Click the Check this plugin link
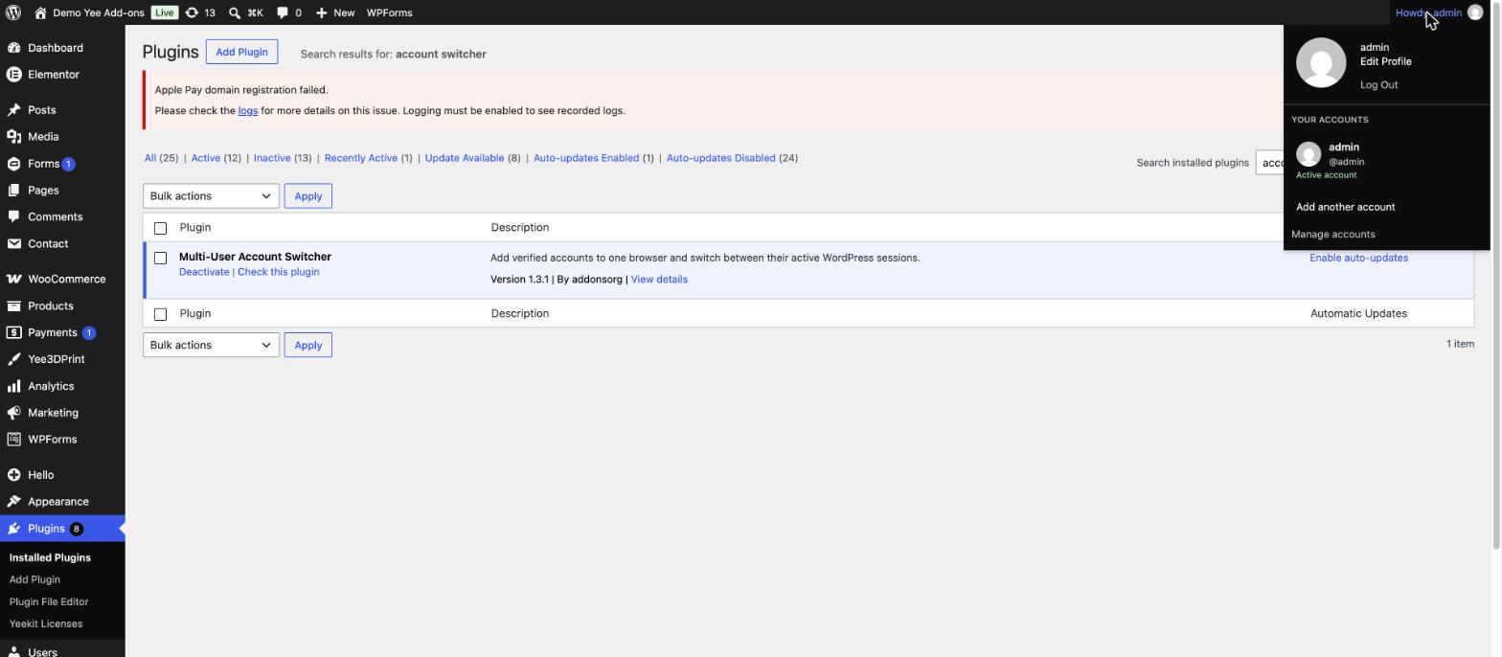 click(x=279, y=272)
